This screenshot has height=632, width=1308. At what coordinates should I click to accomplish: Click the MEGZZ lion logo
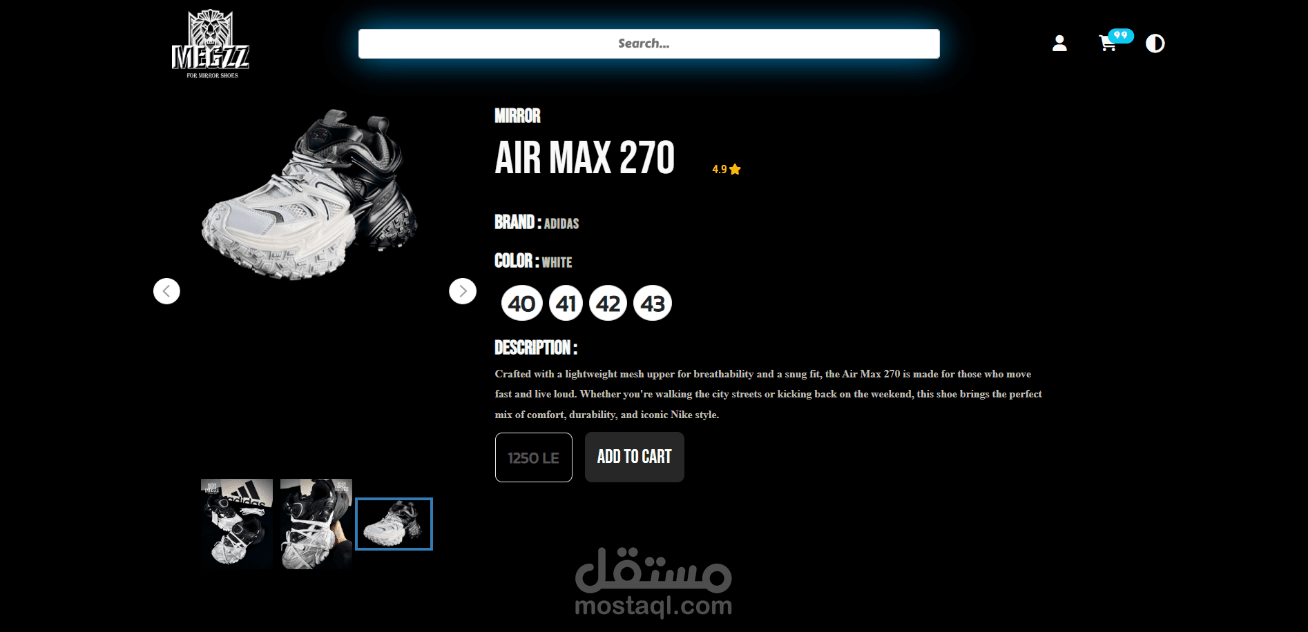tap(211, 44)
